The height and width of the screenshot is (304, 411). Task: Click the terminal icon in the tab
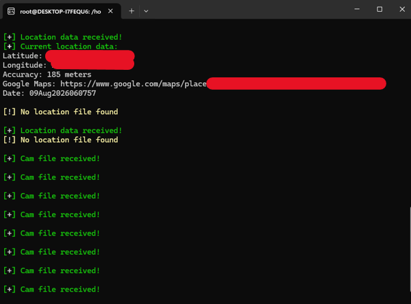tap(11, 11)
